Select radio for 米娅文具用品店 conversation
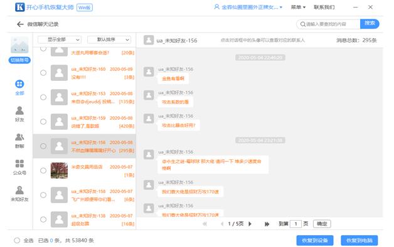The width and height of the screenshot is (394, 247). click(43, 171)
